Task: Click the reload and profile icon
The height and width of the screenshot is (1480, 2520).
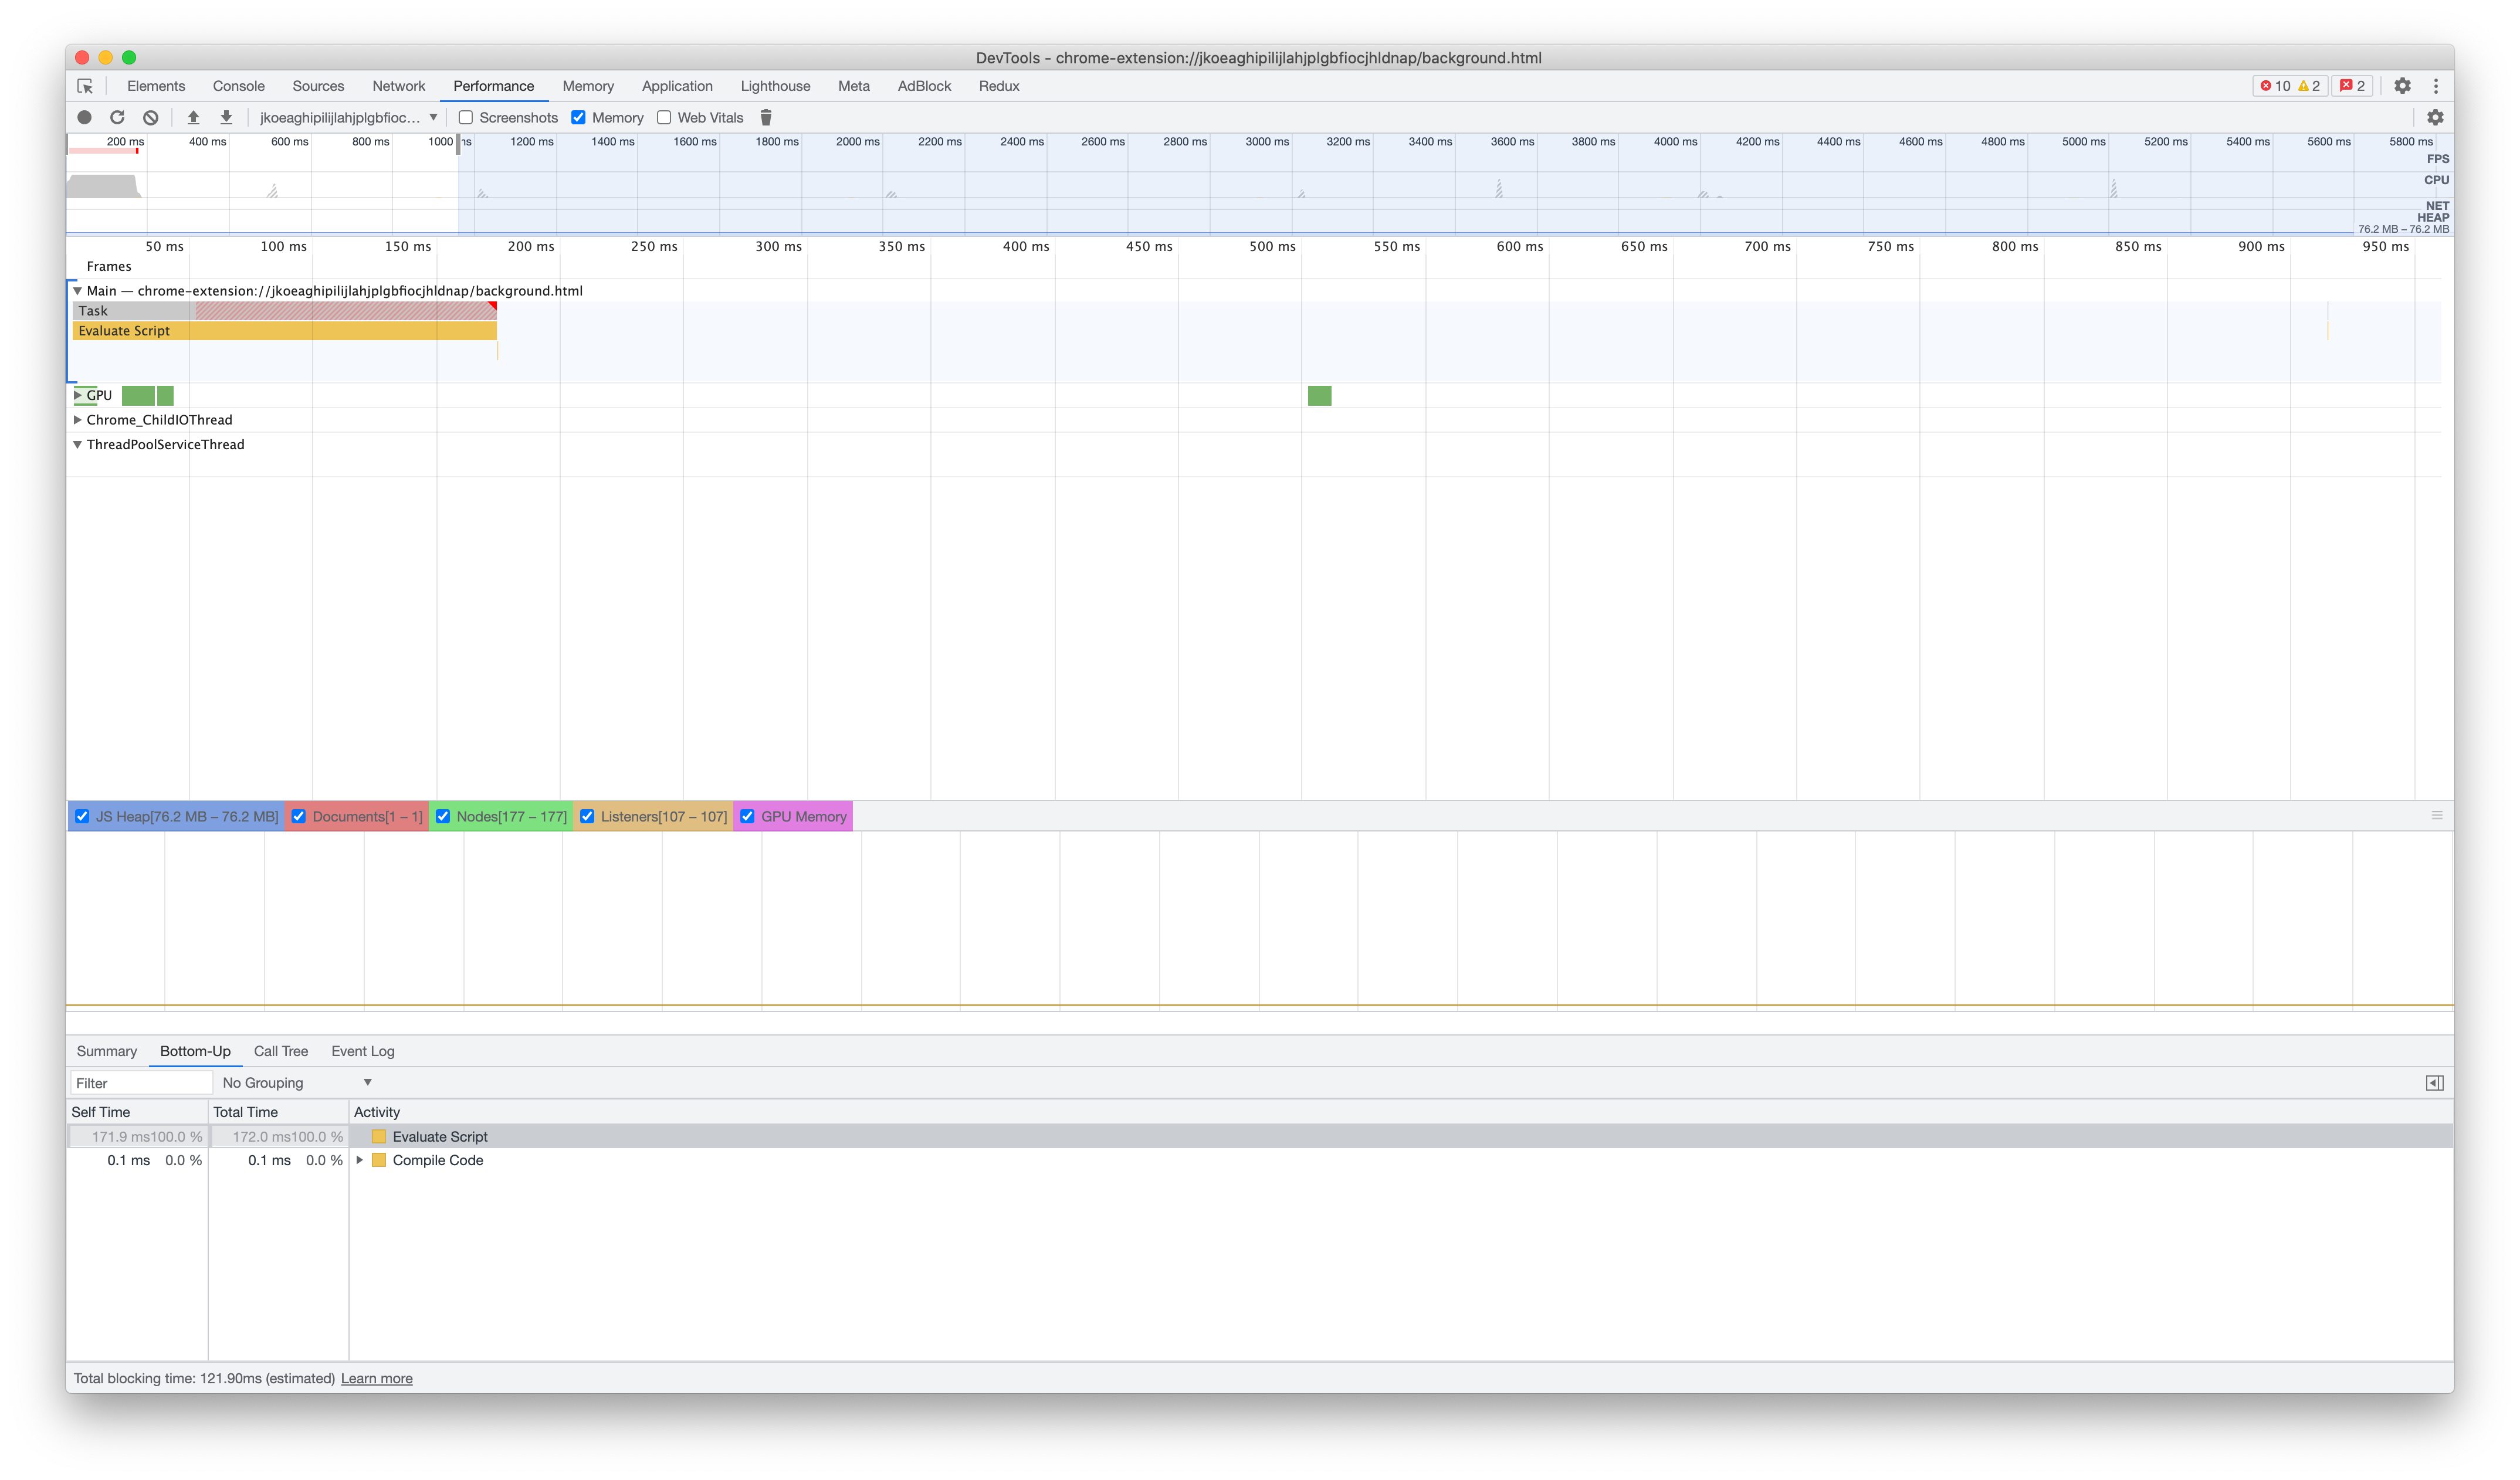Action: pos(117,117)
